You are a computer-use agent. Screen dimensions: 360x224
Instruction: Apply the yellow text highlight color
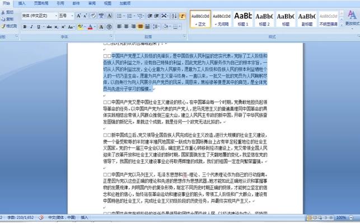click(x=80, y=27)
